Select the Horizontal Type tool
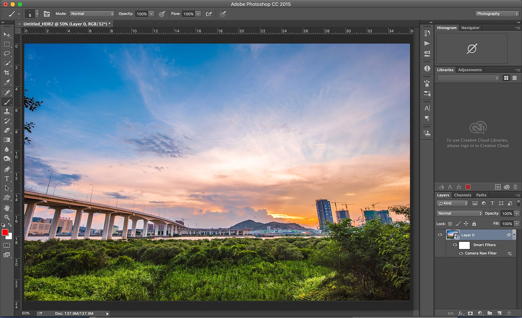522x318 pixels. (7, 178)
